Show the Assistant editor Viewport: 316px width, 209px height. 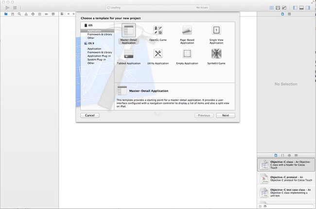278,8
